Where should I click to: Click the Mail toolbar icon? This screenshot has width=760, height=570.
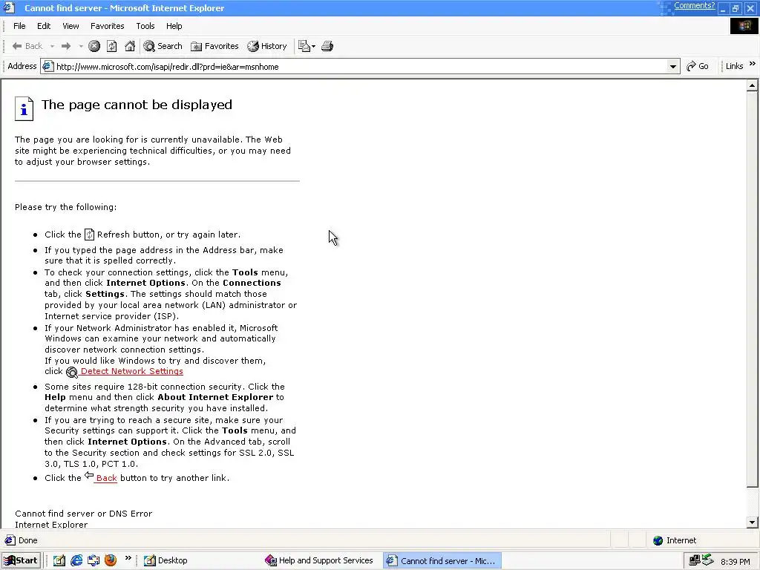[x=304, y=46]
